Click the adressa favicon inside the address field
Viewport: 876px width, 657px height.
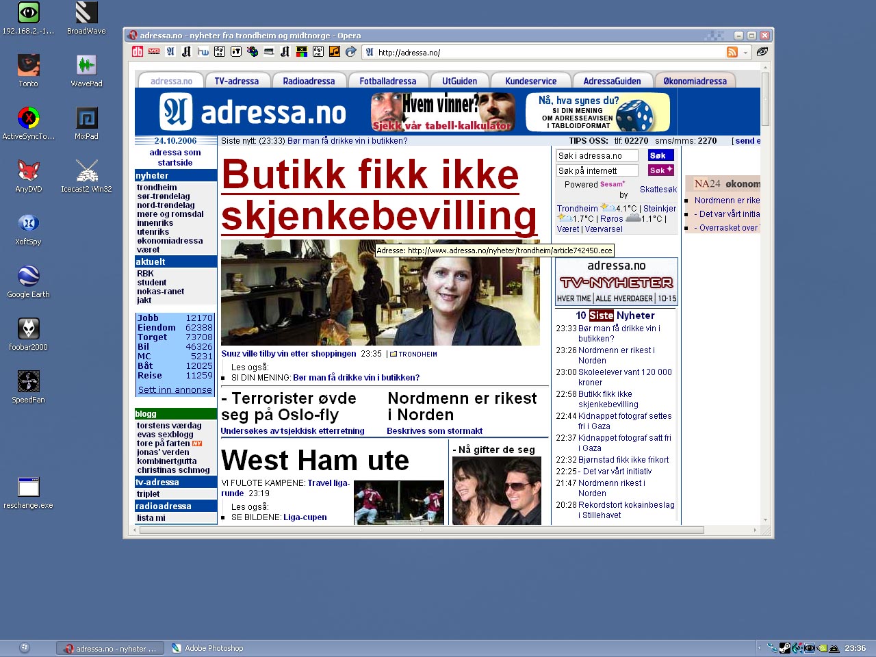[370, 52]
